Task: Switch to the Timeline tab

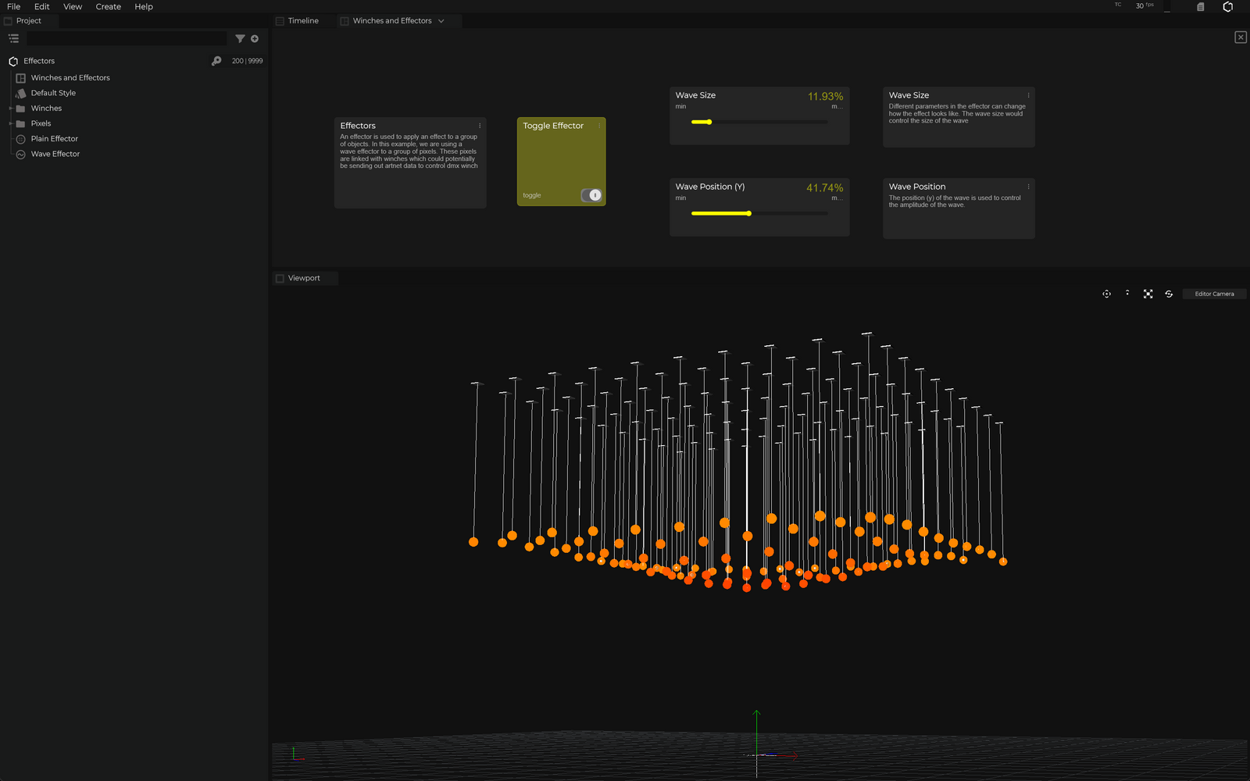Action: pyautogui.click(x=302, y=21)
